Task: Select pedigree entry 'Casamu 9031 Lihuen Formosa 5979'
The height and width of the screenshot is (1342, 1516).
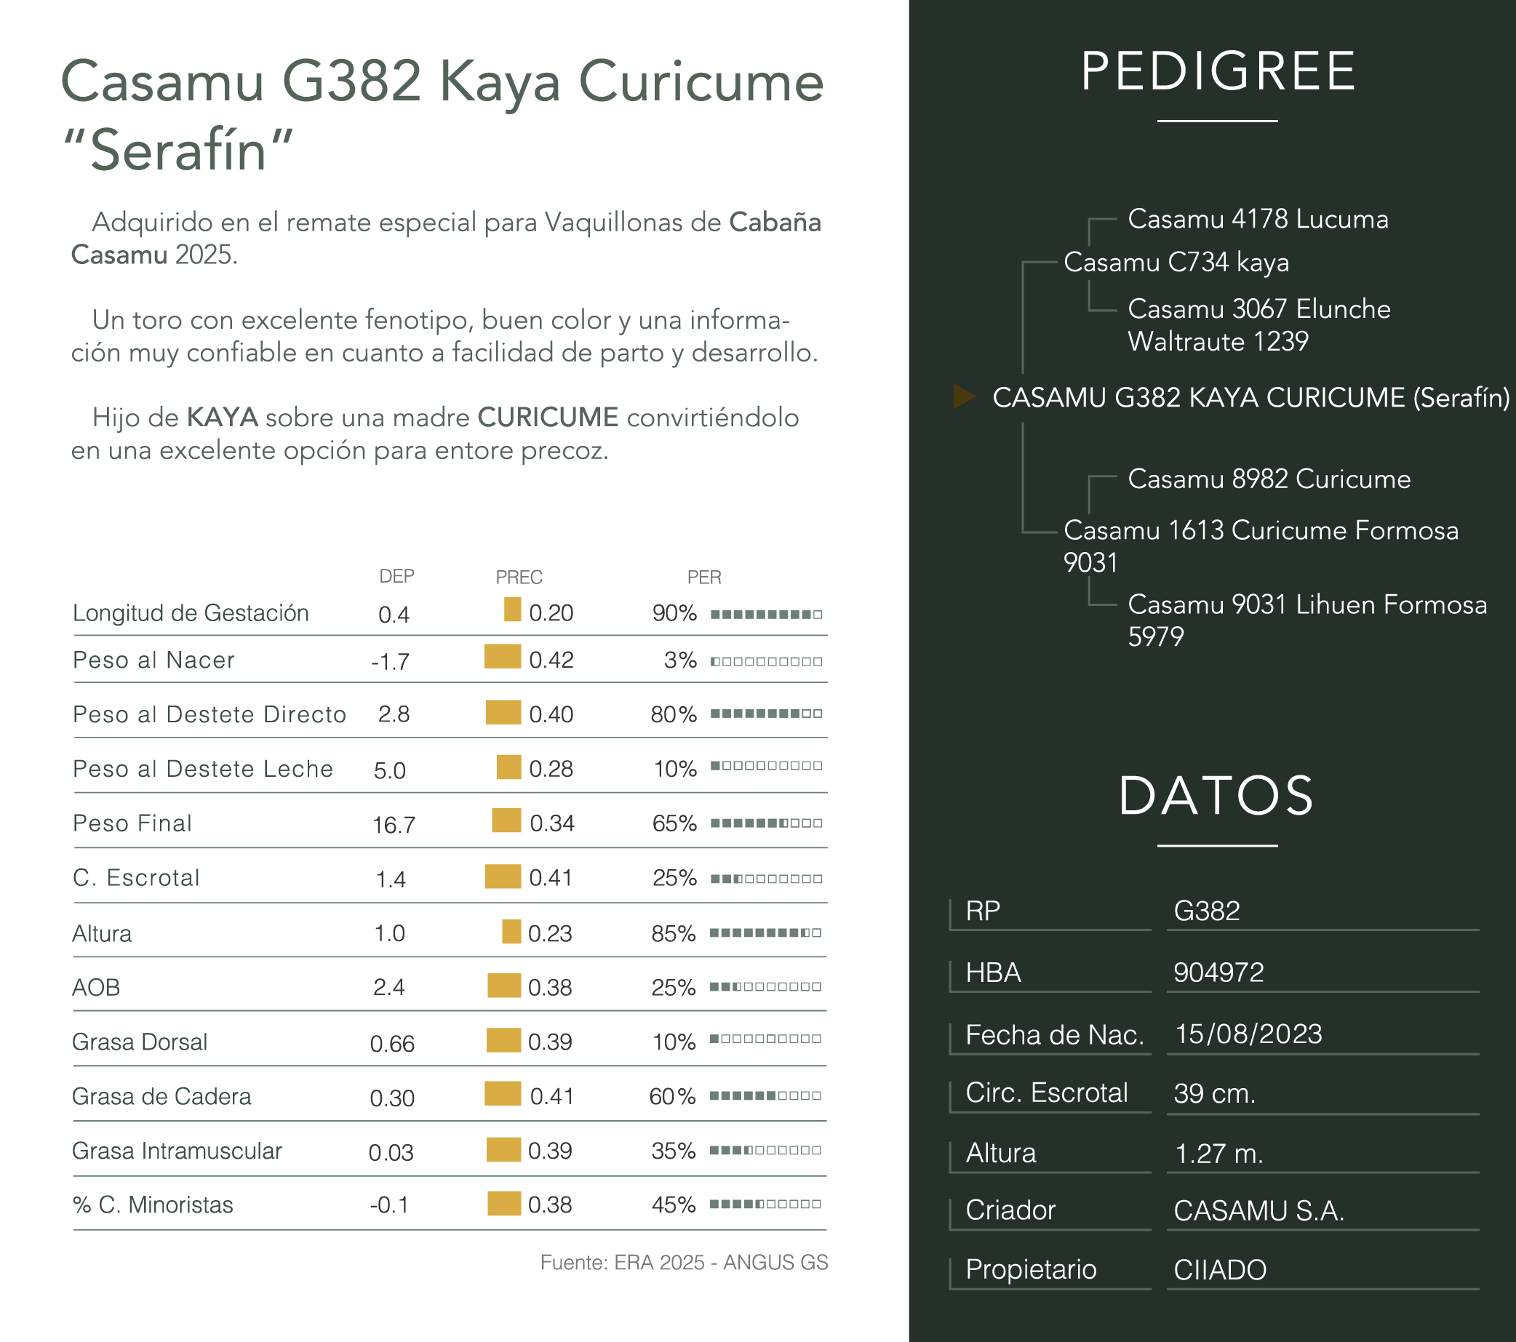Action: (1308, 620)
